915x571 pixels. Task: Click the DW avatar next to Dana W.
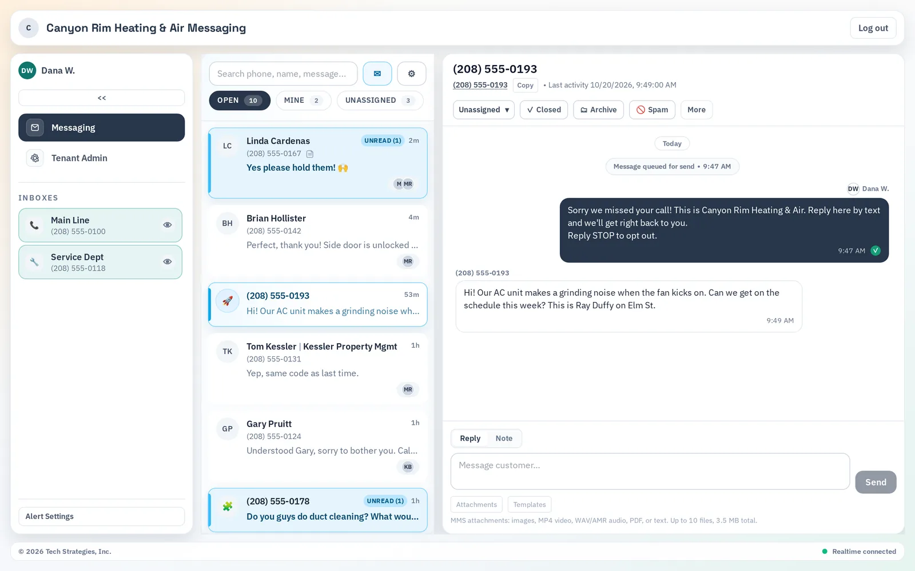(27, 71)
